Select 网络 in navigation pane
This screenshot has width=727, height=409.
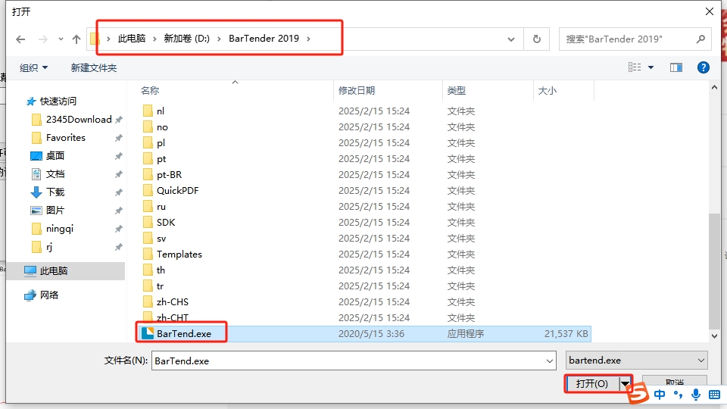click(49, 295)
